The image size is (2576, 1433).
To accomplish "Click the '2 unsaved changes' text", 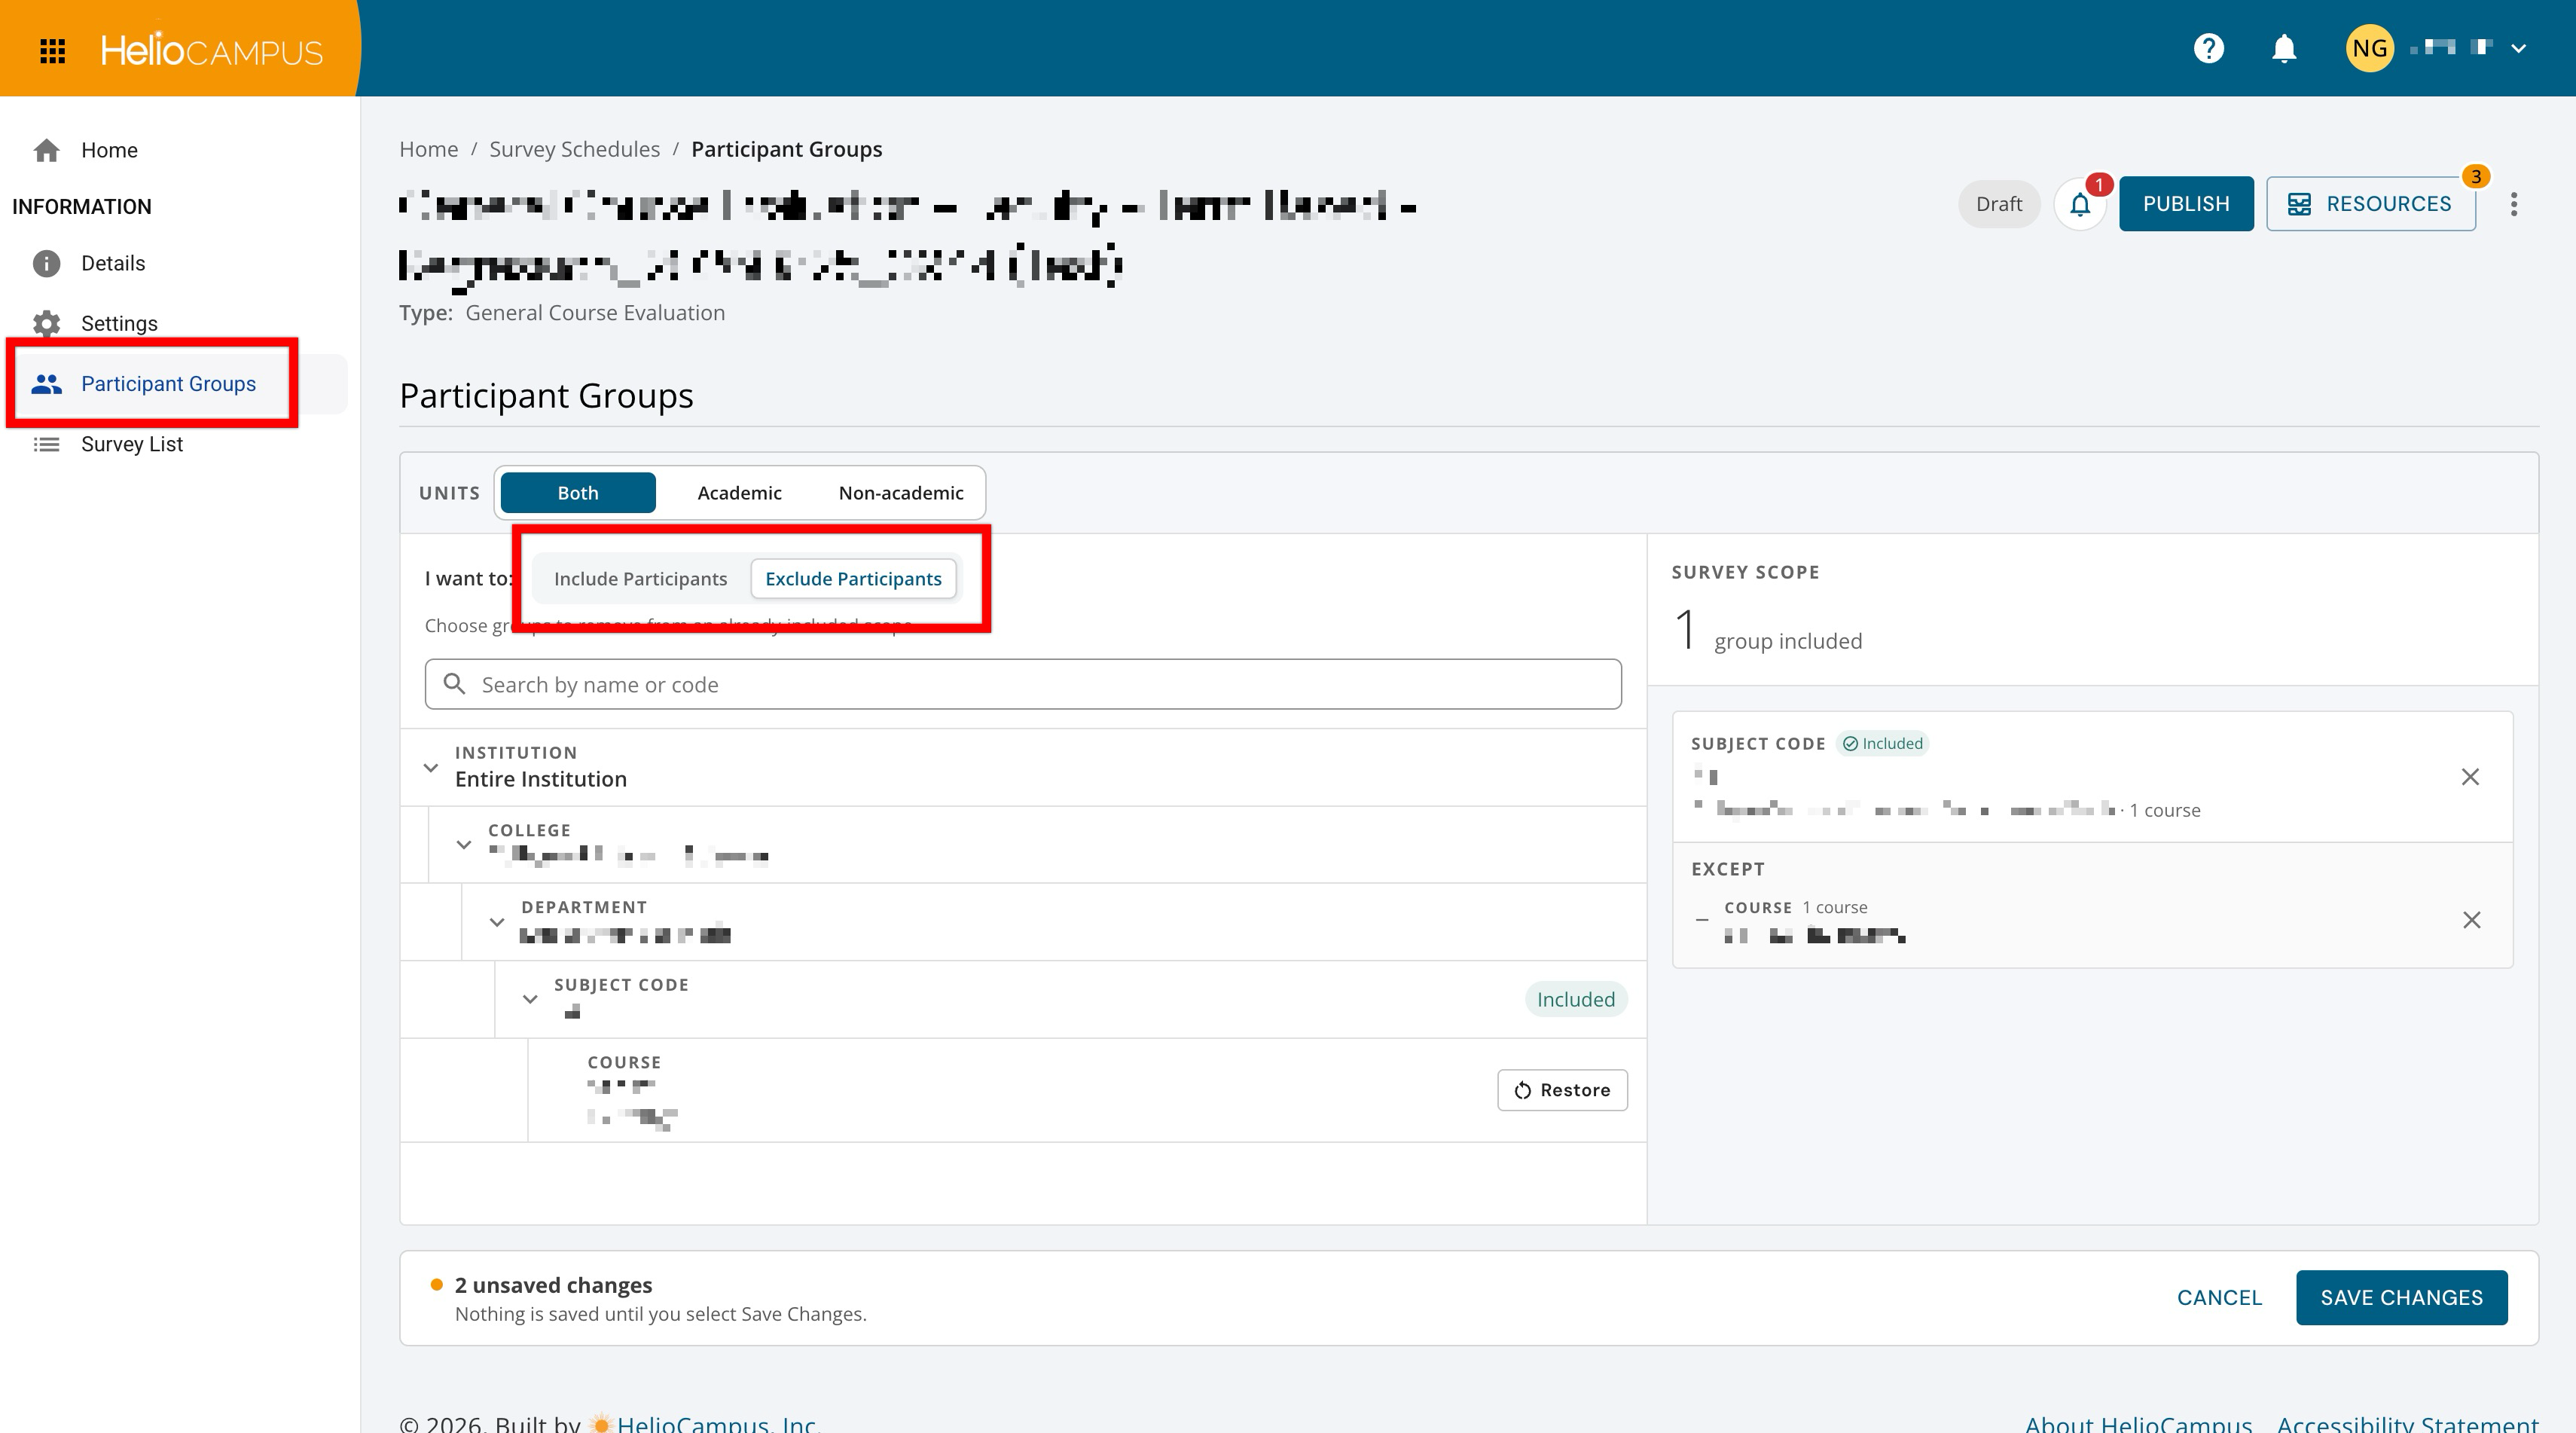I will pyautogui.click(x=553, y=1285).
